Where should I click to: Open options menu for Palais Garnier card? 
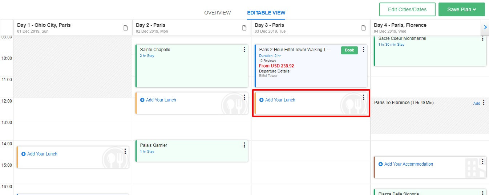(244, 145)
